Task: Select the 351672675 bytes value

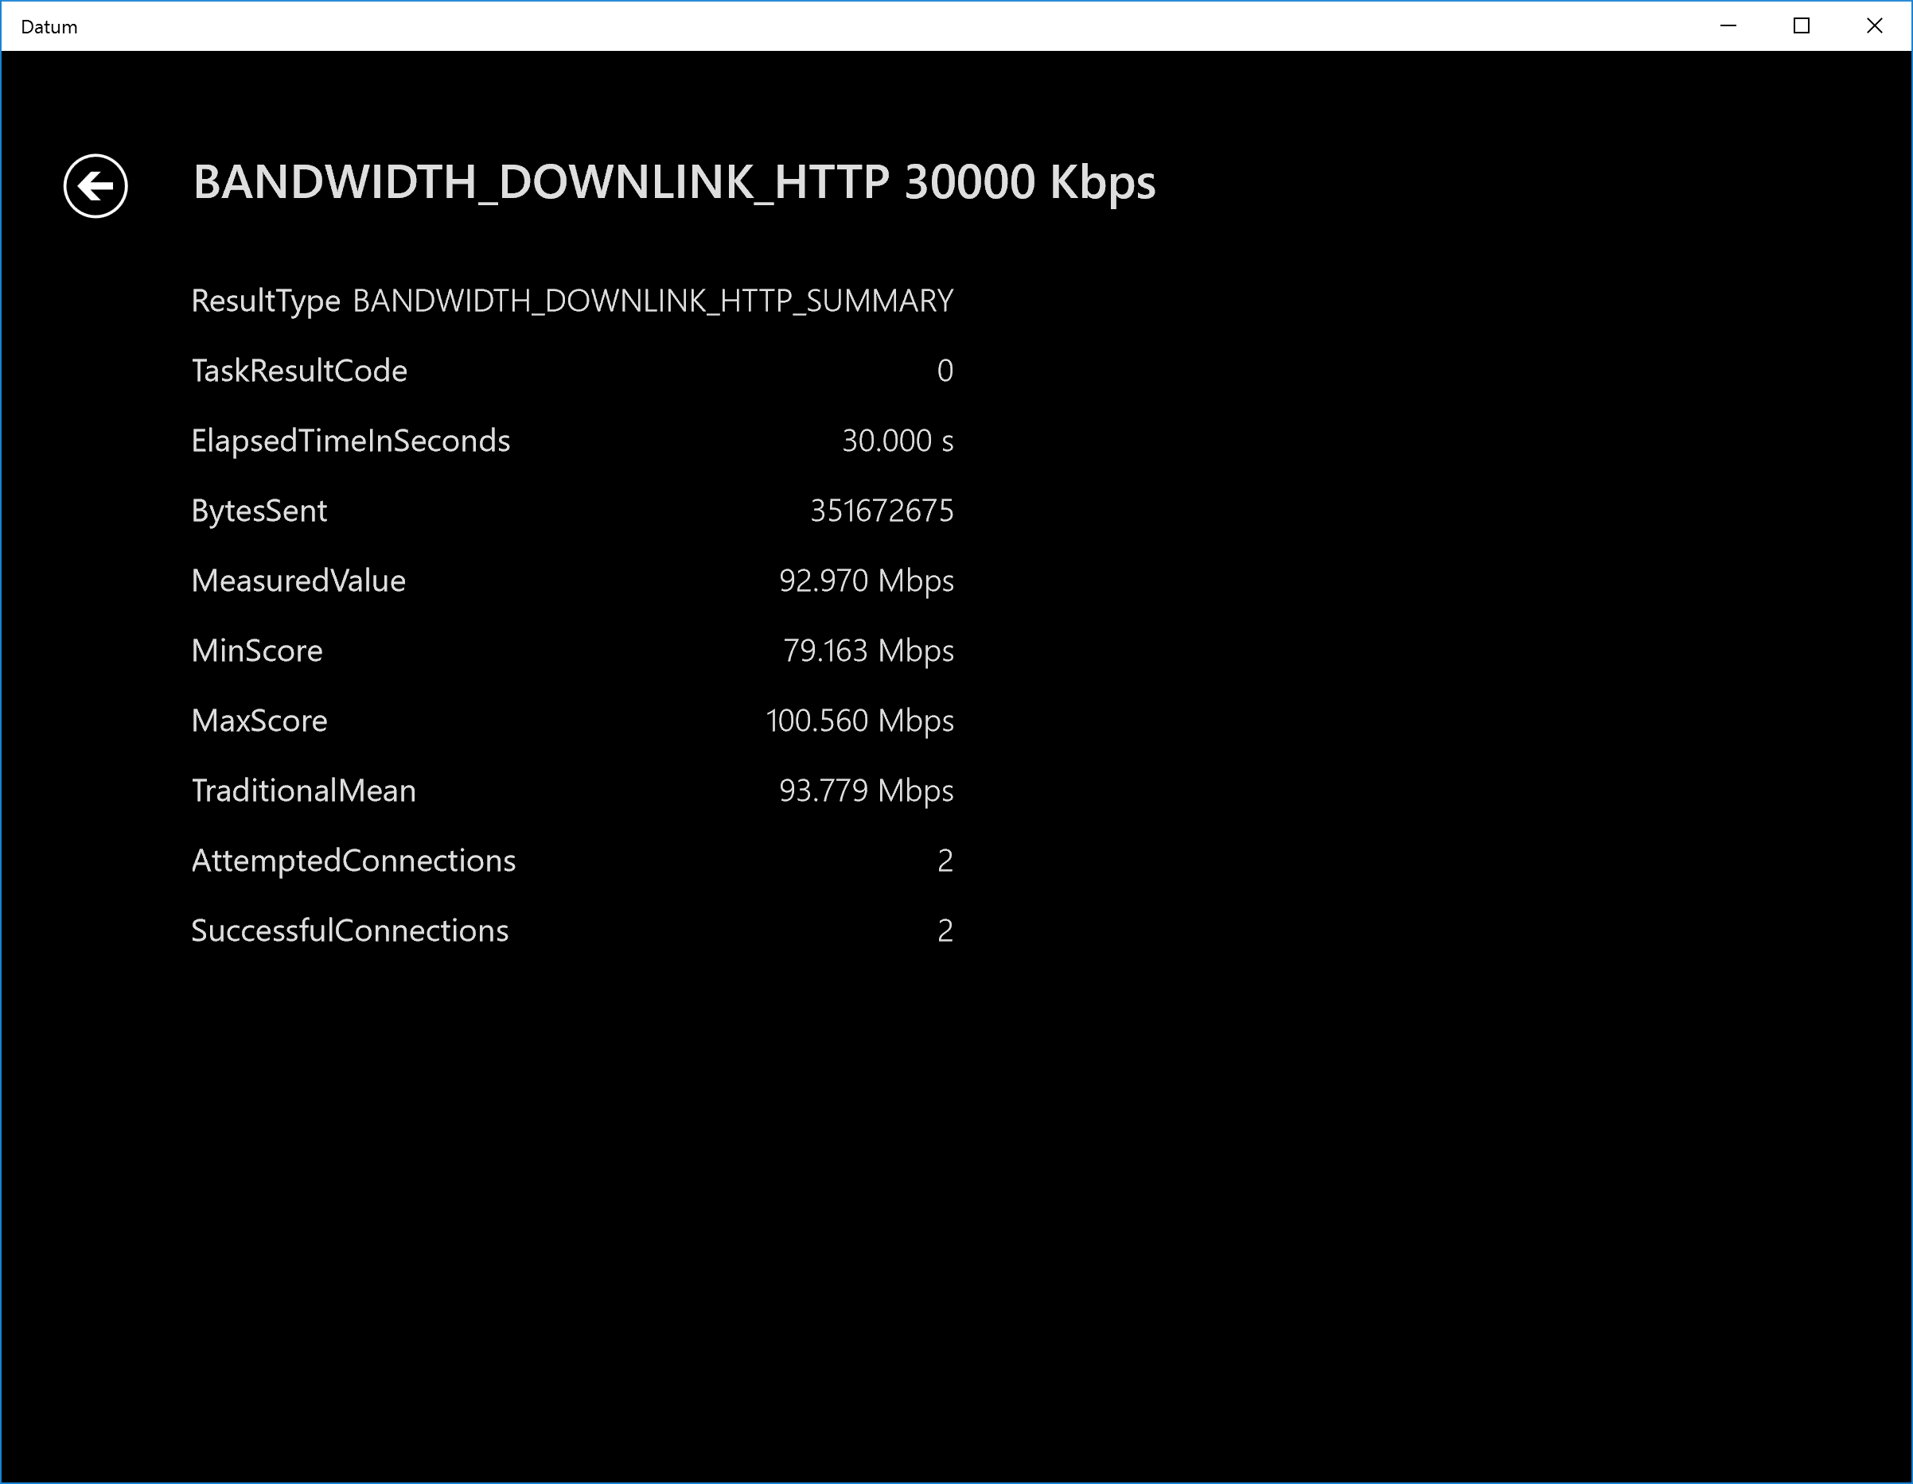Action: [881, 511]
